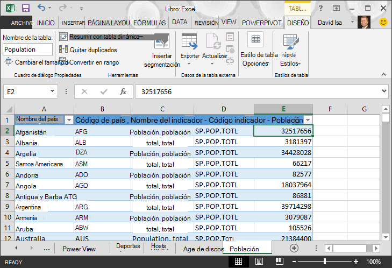Click the Unlink table icon
The image size is (392, 268).
[x=230, y=61]
